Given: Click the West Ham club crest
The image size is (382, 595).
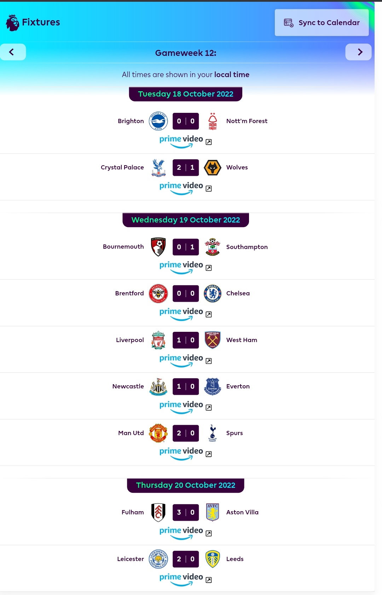Looking at the screenshot, I should pos(213,340).
